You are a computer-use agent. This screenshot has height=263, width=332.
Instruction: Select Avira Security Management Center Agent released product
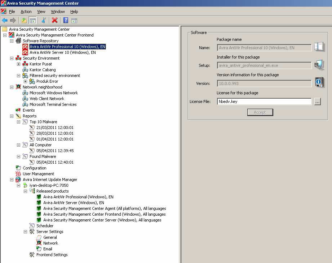105,208
